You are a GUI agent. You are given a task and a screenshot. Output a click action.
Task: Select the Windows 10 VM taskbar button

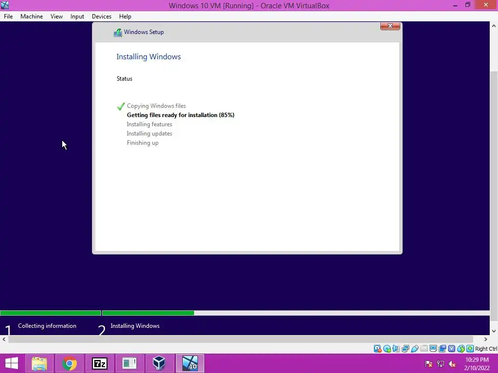tap(190, 363)
